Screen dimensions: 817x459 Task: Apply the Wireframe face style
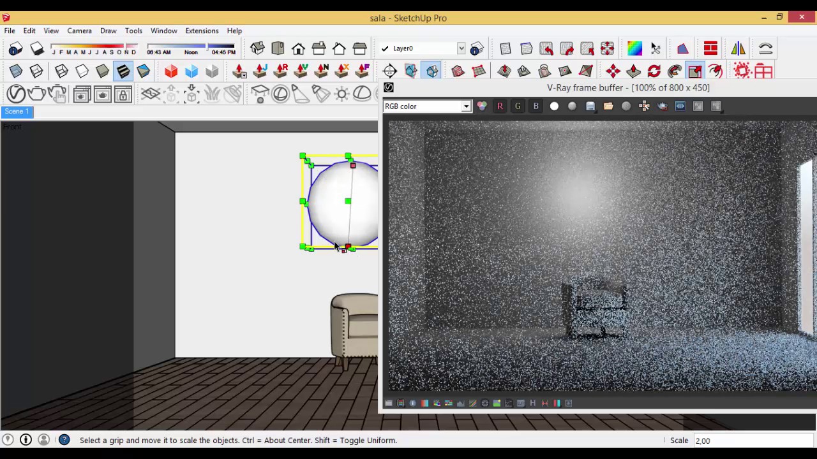[x=61, y=71]
